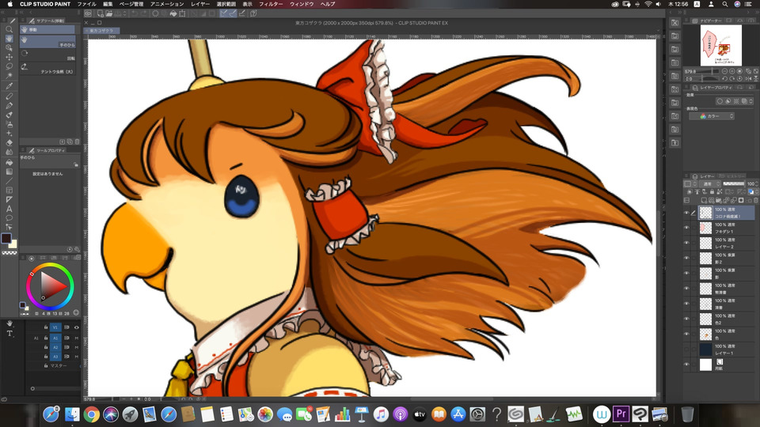Screen dimensions: 760x427
Task: Select the 手のひら sub tool
Action: point(47,42)
